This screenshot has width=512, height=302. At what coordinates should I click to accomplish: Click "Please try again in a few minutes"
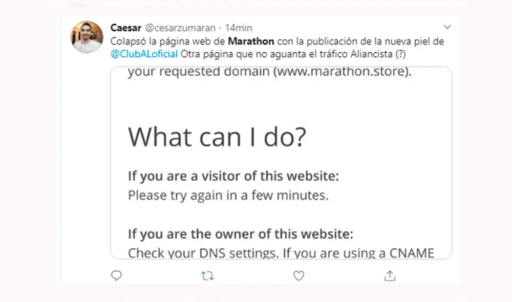(228, 195)
